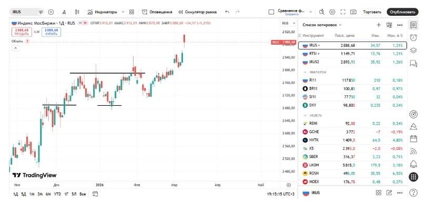
Task: Click the IRUS symbol search field
Action: pyautogui.click(x=24, y=12)
